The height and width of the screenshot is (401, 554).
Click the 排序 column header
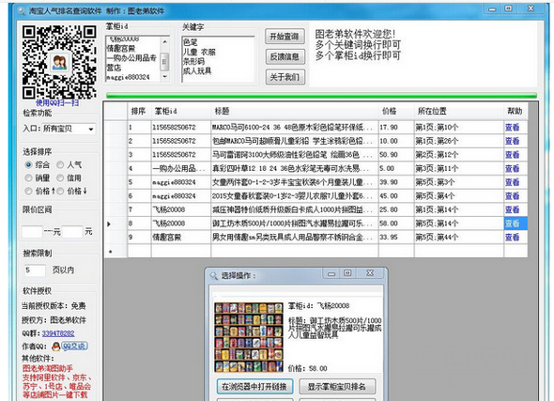click(x=139, y=112)
